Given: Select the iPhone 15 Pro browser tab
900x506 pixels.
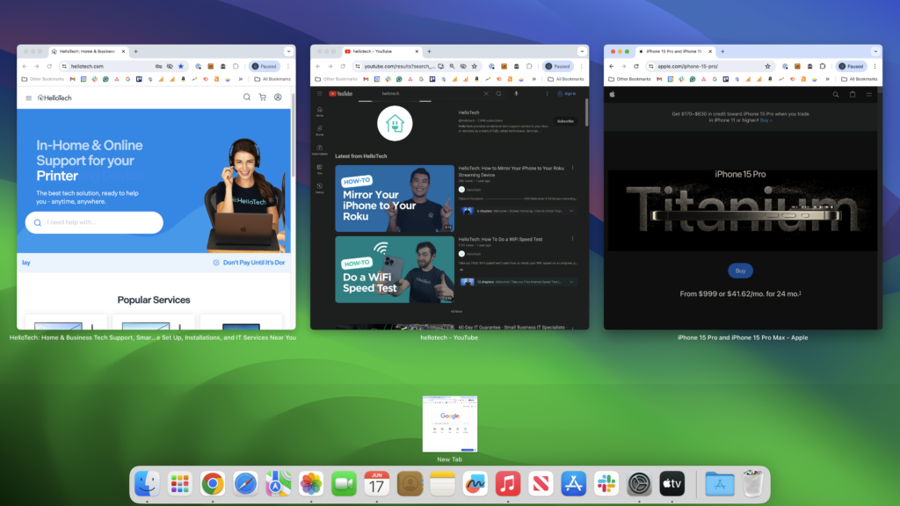Looking at the screenshot, I should 675,52.
